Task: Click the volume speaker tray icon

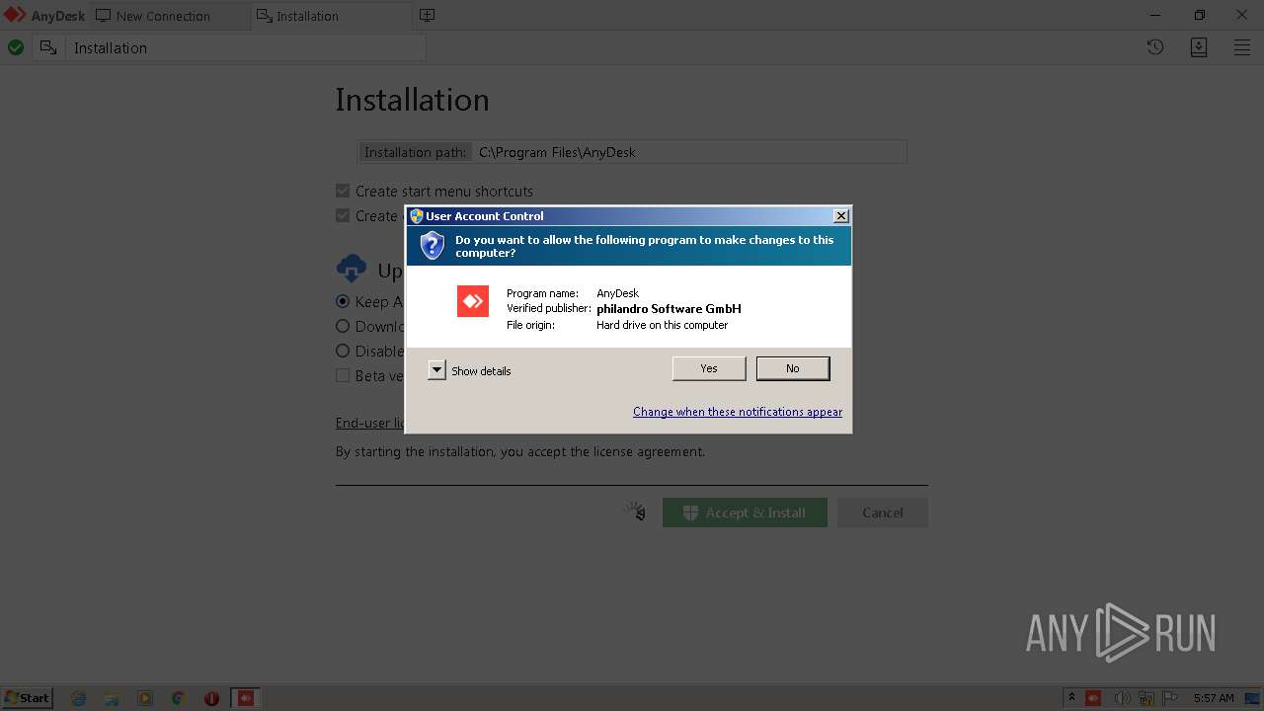Action: pos(1122,698)
